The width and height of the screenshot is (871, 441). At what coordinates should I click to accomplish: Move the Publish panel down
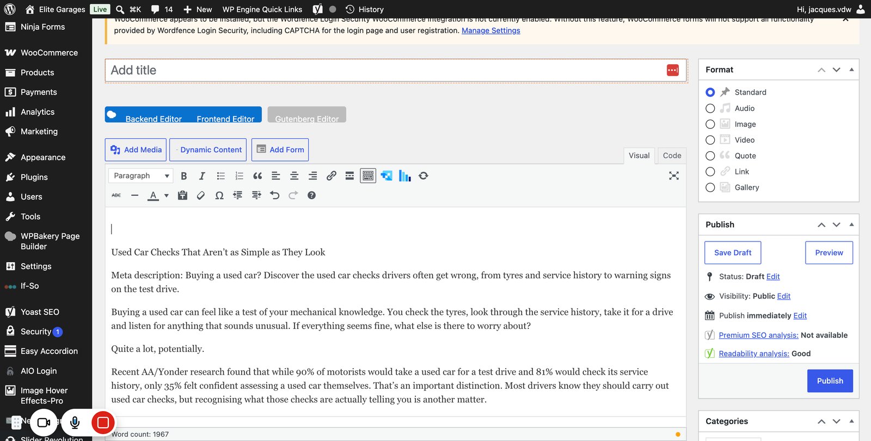837,225
